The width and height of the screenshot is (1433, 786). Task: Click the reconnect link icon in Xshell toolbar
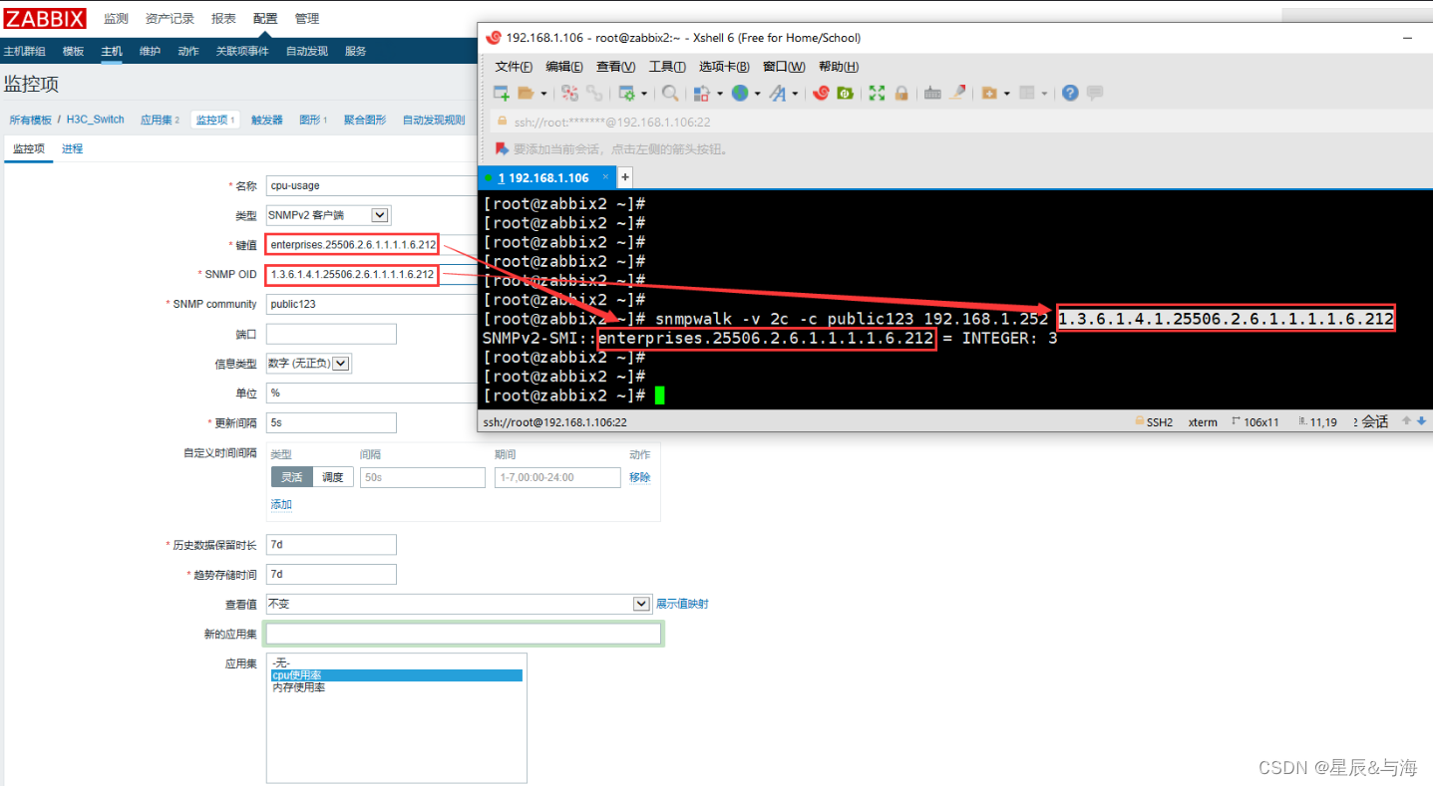pos(594,93)
